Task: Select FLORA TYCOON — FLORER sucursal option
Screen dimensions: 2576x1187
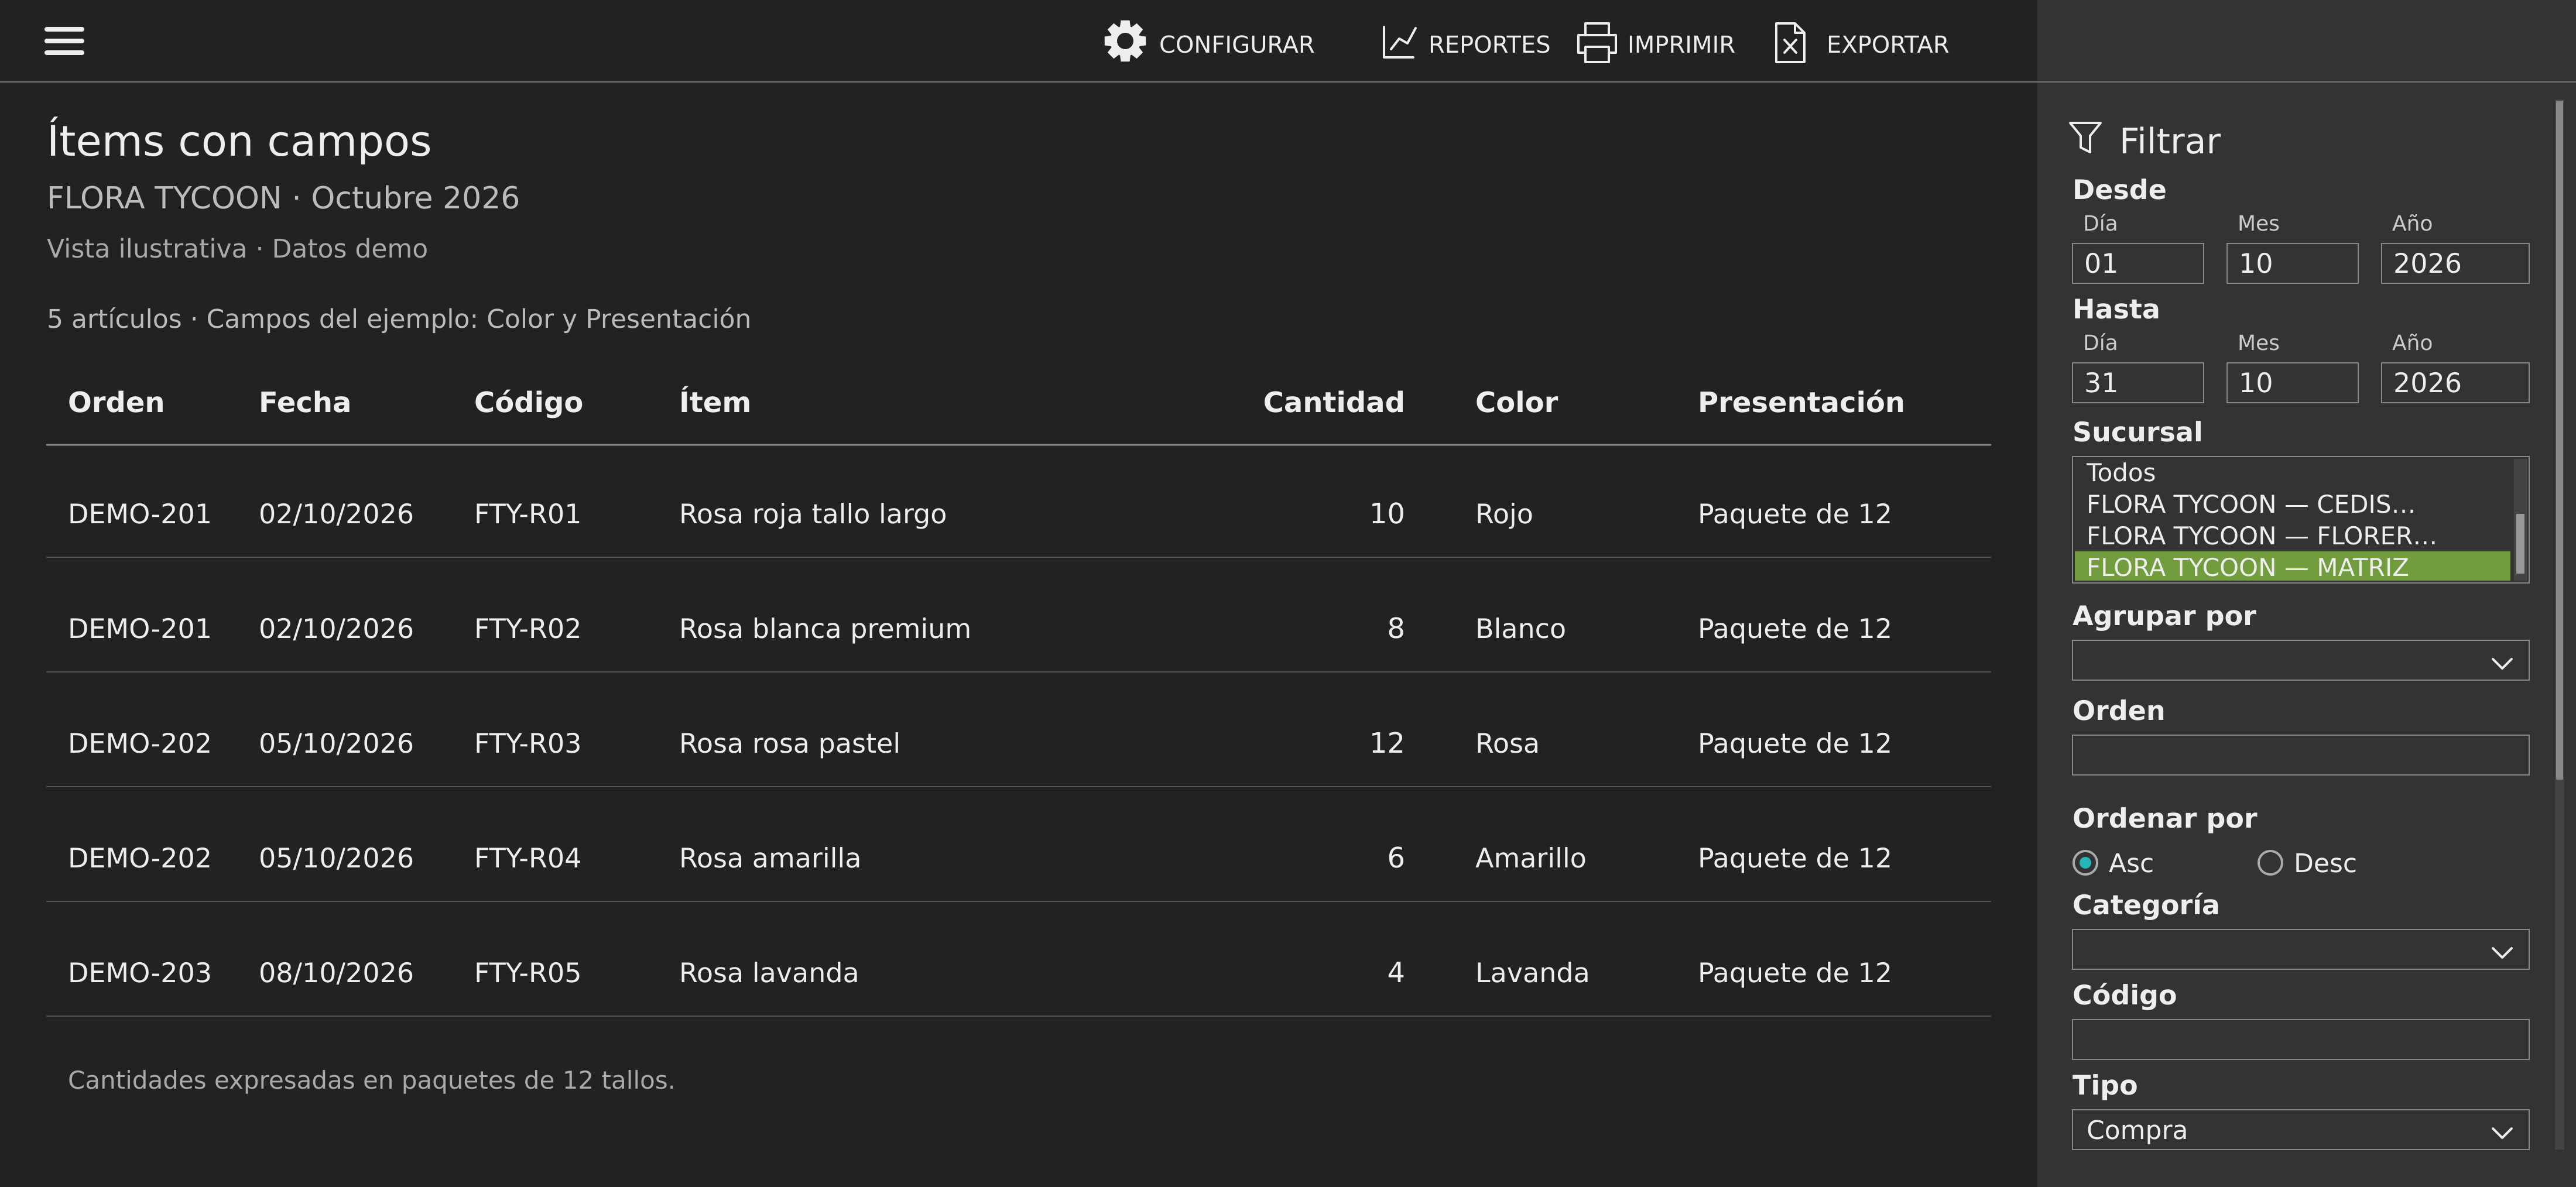Action: pos(2293,536)
